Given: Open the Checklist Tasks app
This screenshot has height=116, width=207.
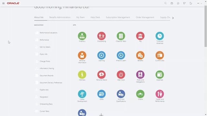Looking at the screenshot, I should click(x=121, y=36).
